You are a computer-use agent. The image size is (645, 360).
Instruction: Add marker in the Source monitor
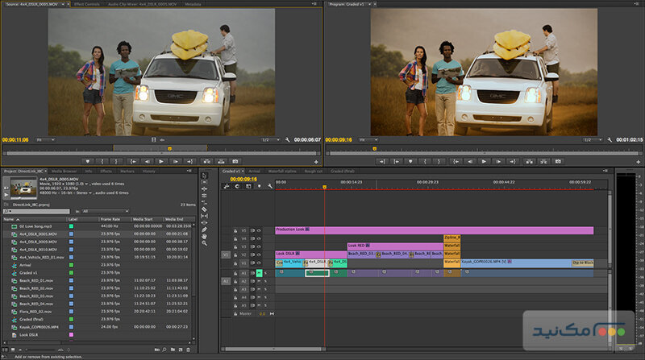pos(87,162)
